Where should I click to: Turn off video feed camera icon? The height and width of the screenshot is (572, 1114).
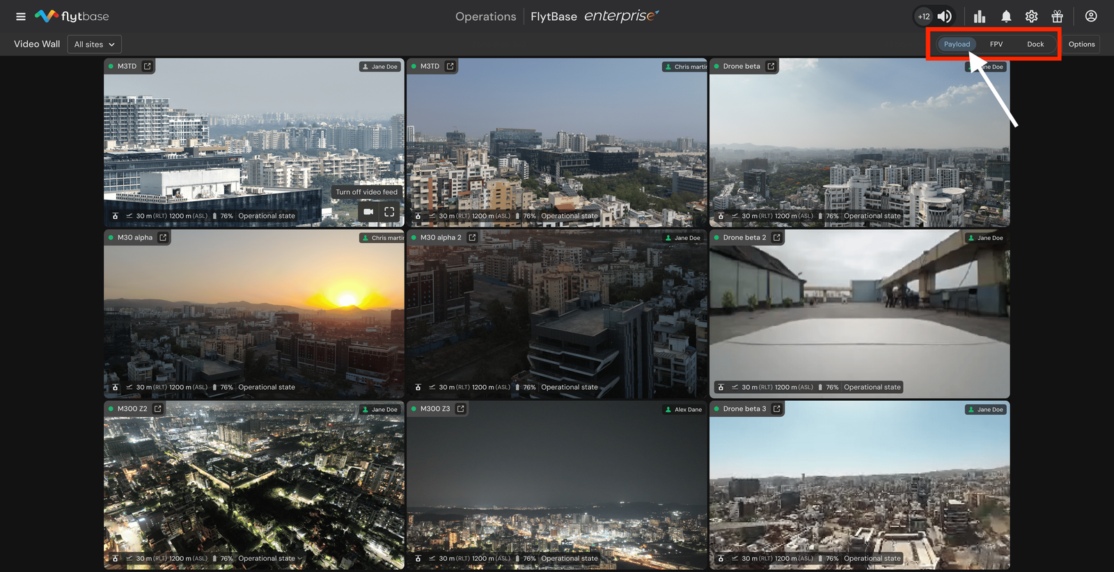[x=368, y=212]
